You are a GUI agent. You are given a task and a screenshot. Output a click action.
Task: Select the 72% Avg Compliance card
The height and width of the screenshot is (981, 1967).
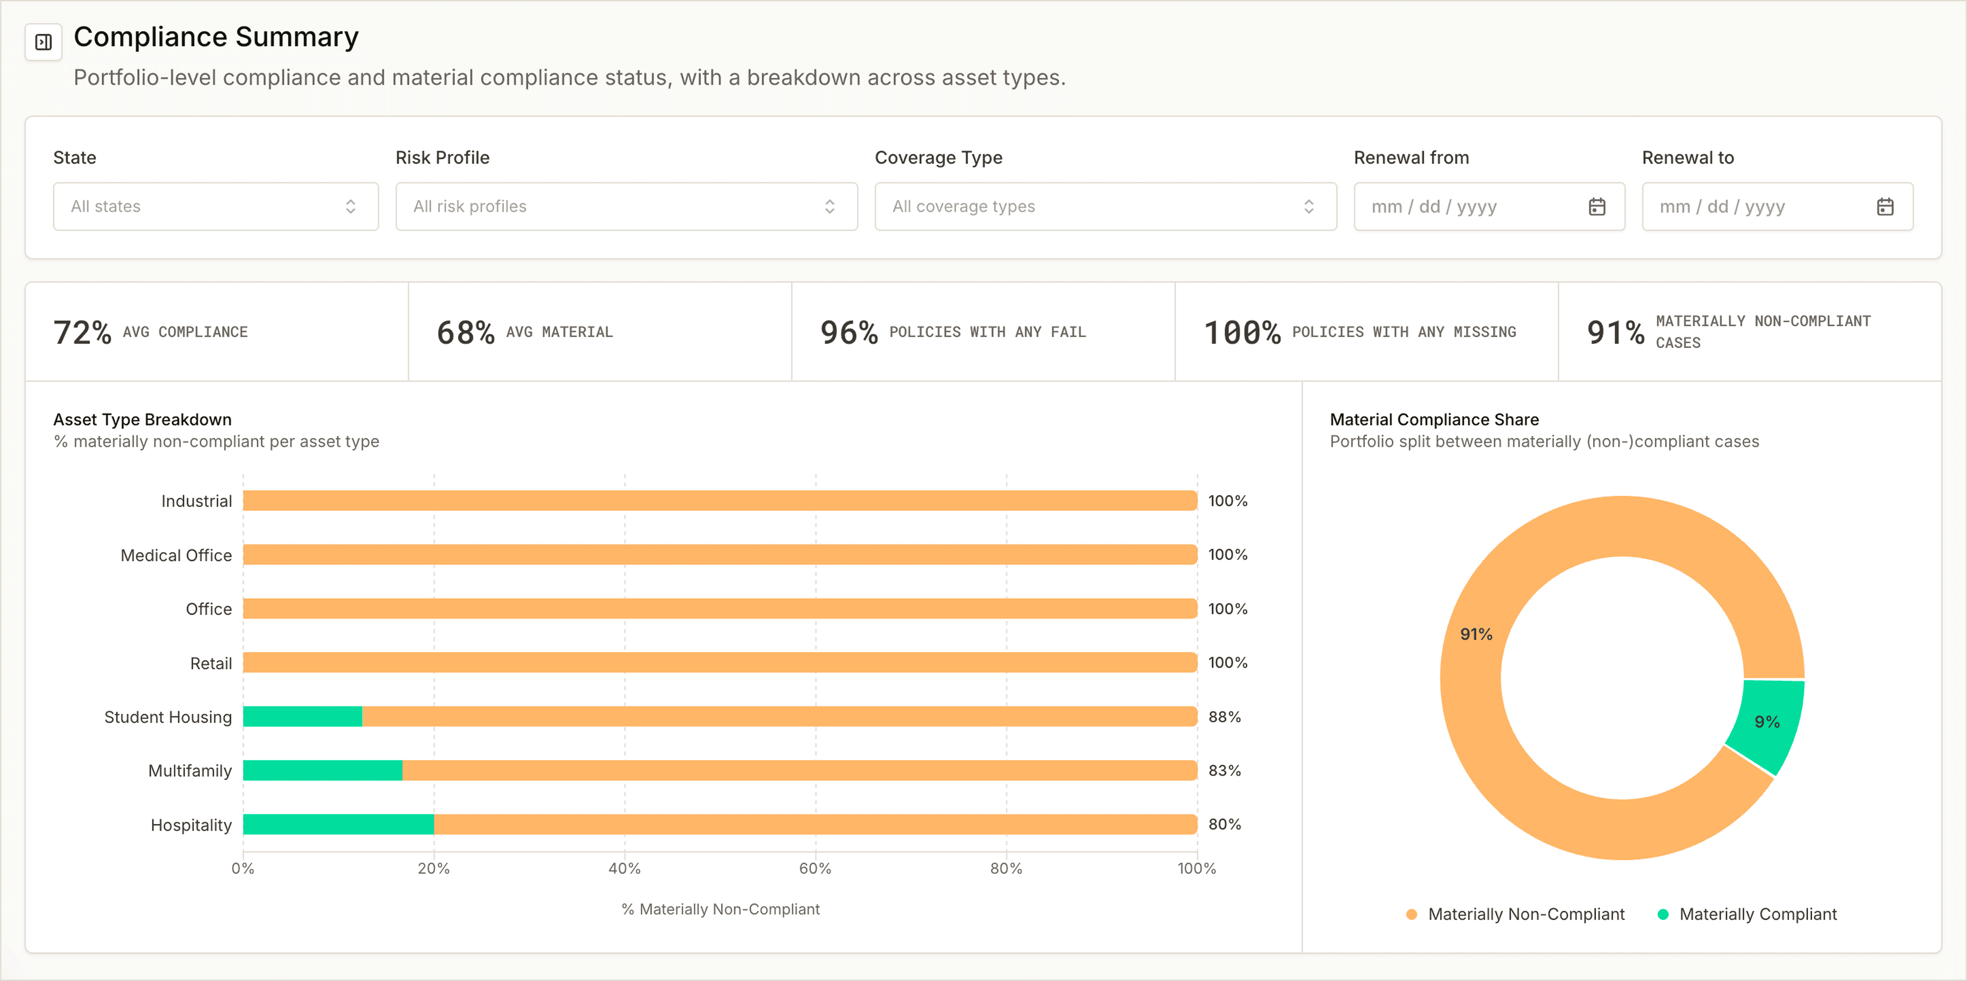[217, 332]
